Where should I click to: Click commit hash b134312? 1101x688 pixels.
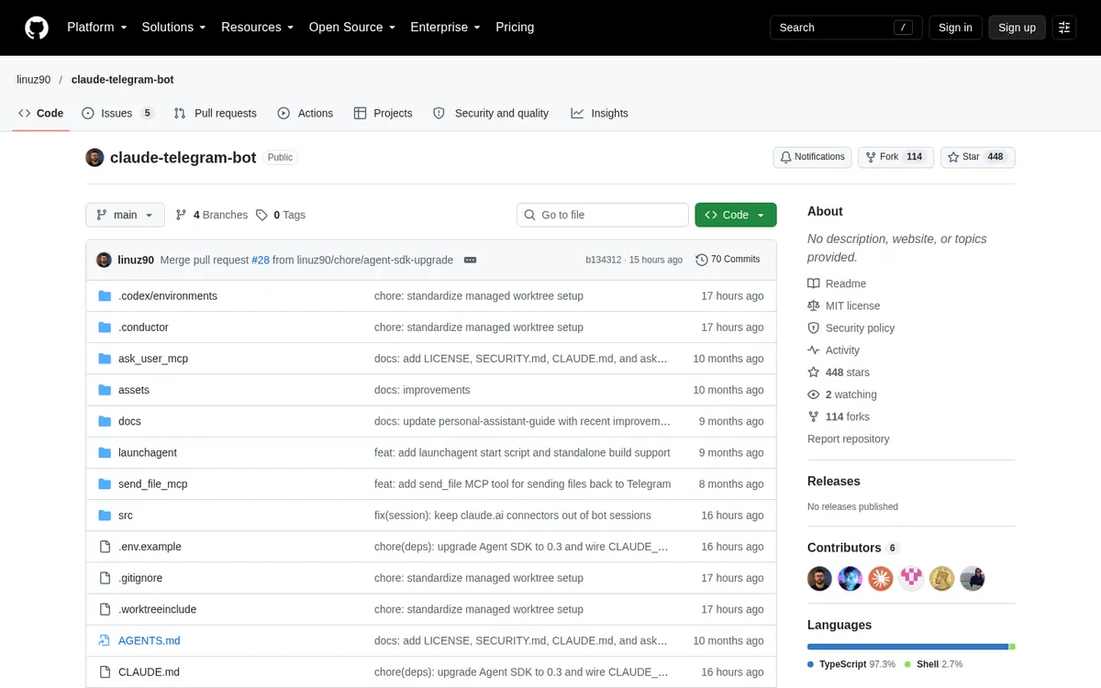click(x=604, y=261)
